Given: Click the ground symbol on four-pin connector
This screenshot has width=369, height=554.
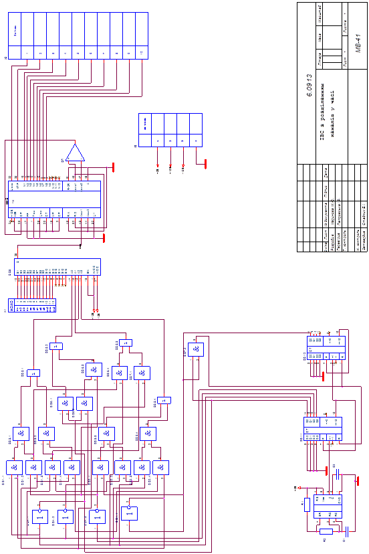Looking at the screenshot, I should 205,163.
